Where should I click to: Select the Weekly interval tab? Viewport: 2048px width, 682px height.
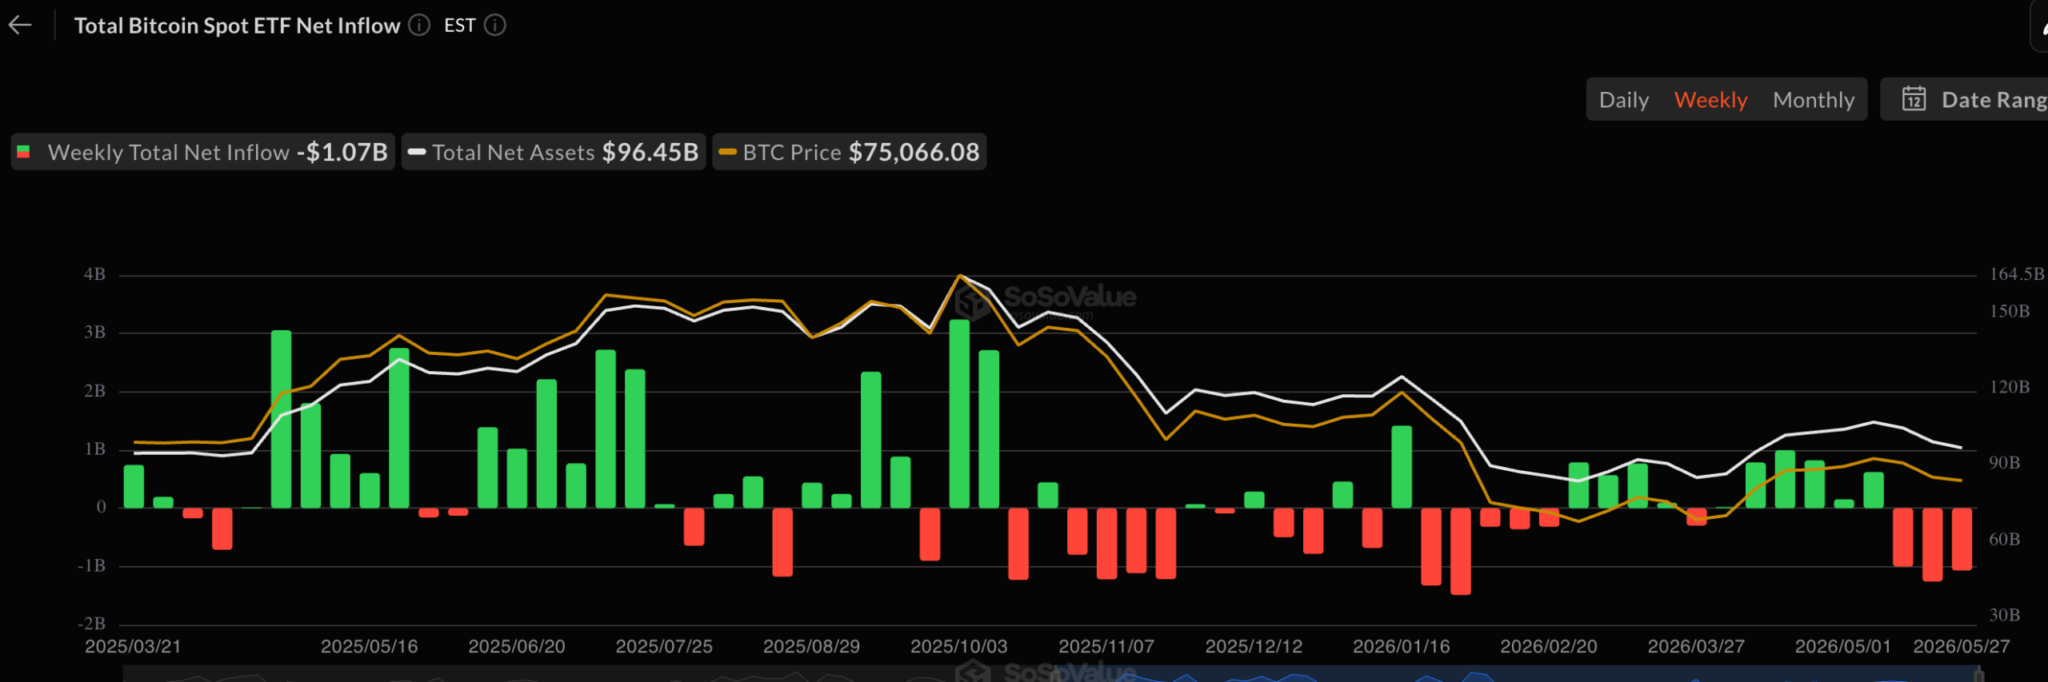point(1710,100)
